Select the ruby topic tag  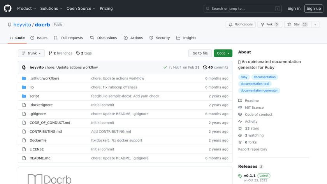(x=244, y=77)
